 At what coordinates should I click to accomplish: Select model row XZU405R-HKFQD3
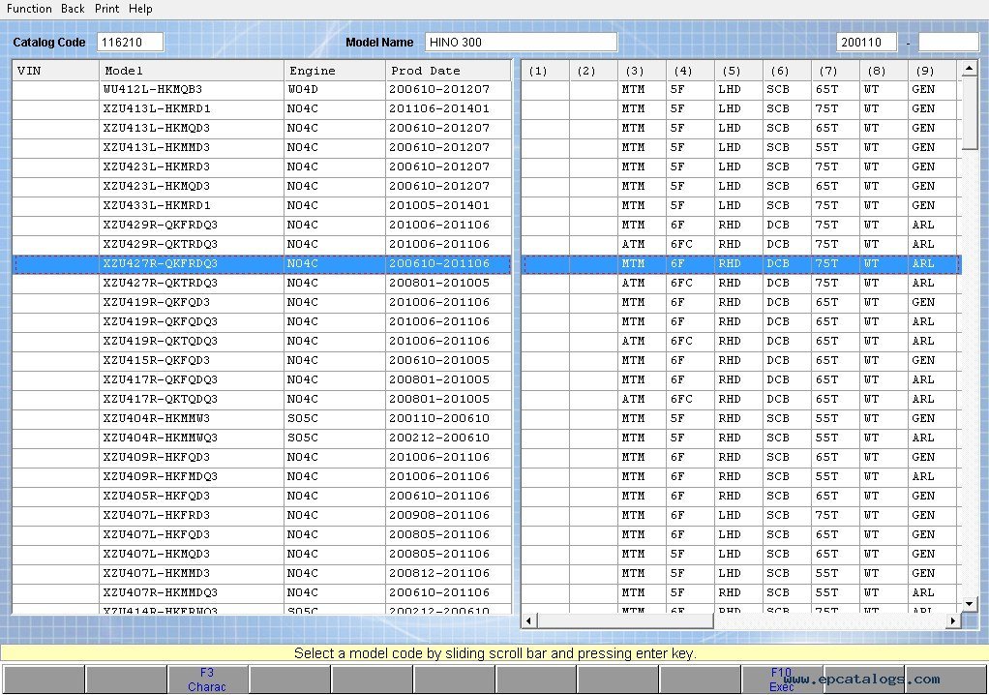(261, 496)
